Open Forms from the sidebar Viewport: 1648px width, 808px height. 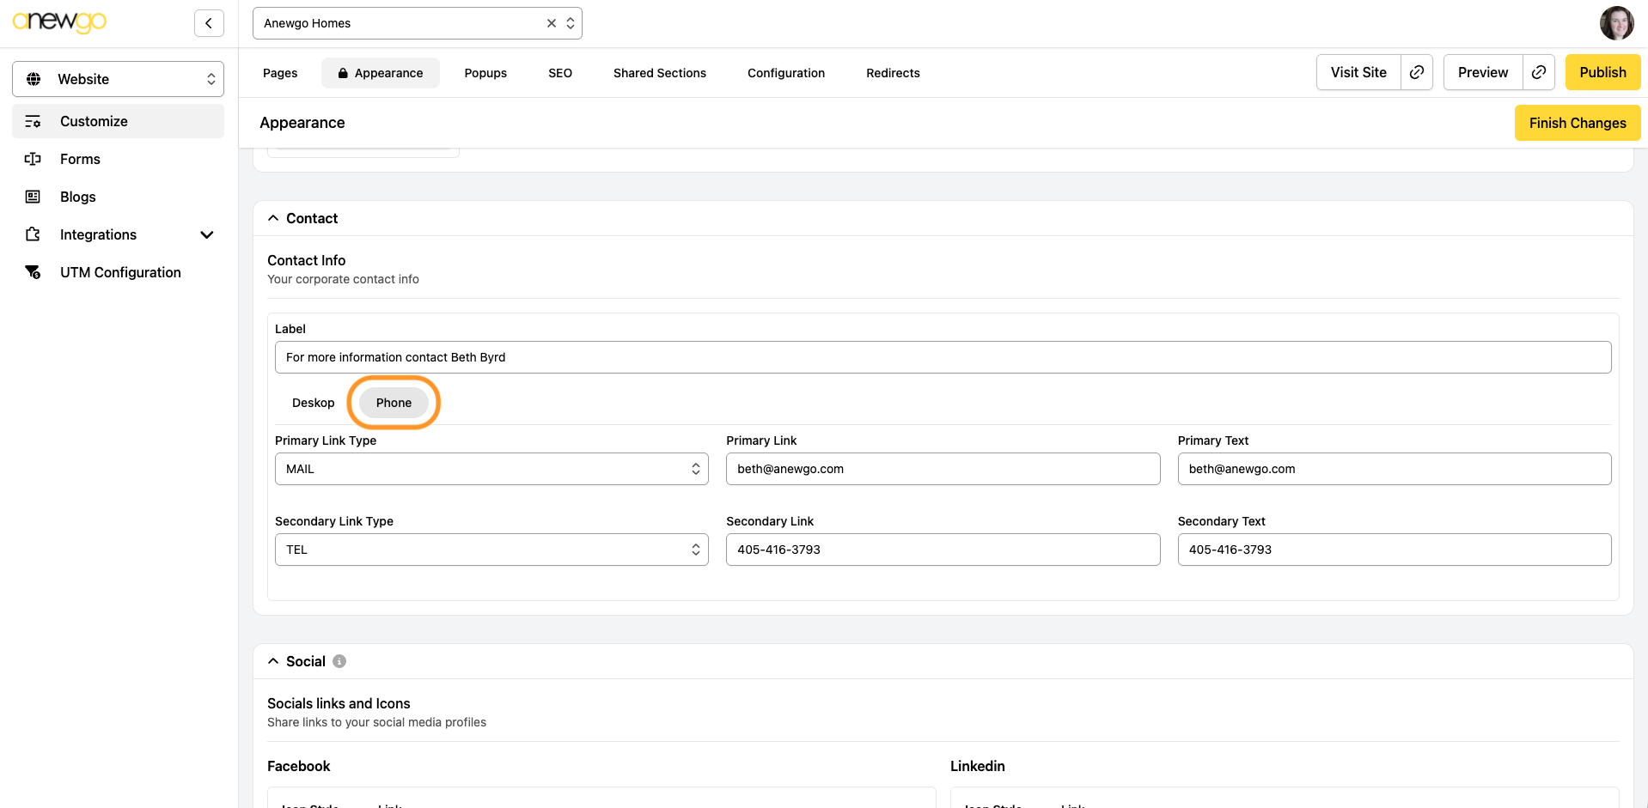80,159
